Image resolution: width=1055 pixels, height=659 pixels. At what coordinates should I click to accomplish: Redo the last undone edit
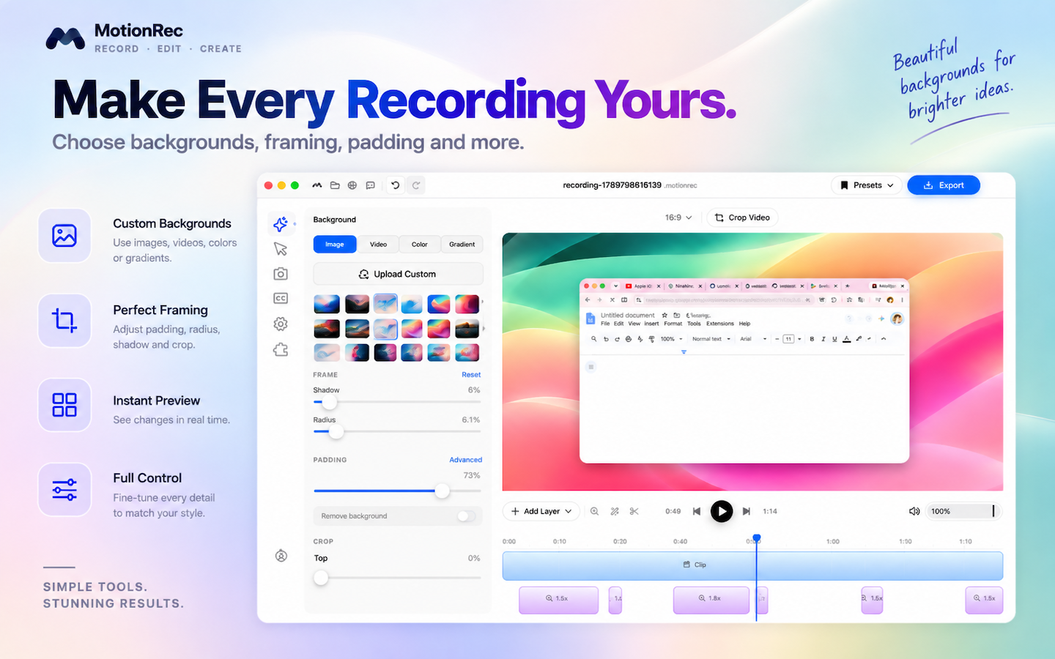pyautogui.click(x=416, y=185)
